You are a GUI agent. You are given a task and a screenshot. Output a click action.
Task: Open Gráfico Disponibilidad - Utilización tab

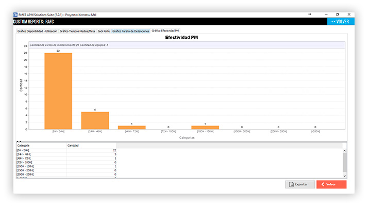click(x=37, y=31)
